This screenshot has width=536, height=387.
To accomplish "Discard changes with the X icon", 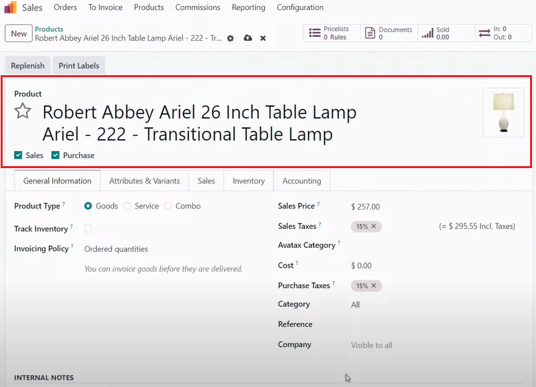I will tap(263, 38).
